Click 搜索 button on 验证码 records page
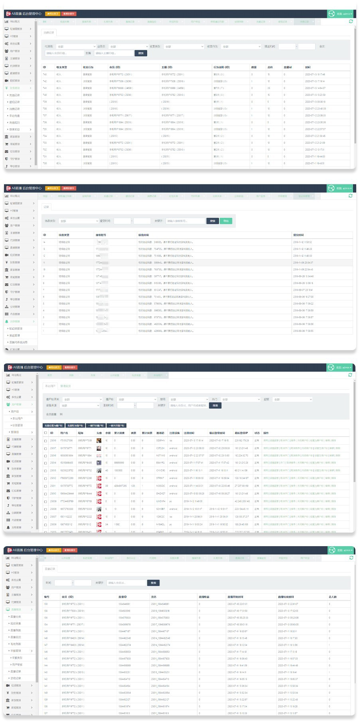Screen dimensions: 359x723 click(x=213, y=221)
